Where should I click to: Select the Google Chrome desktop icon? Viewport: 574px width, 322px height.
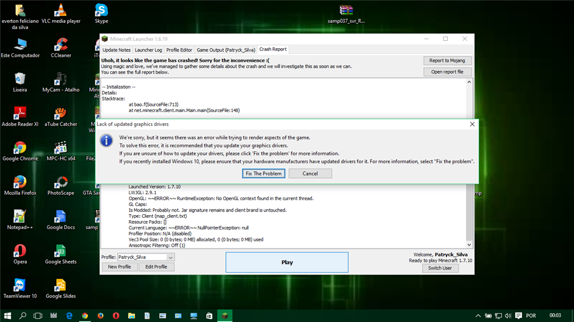coord(20,151)
